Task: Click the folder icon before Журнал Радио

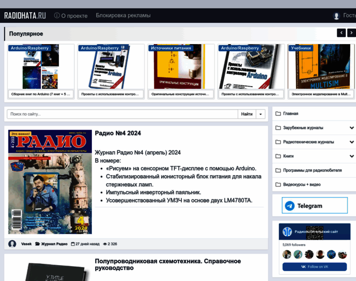Action: tap(37, 244)
